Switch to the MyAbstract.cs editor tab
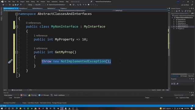Image resolution: width=195 pixels, height=110 pixels. coord(51,8)
